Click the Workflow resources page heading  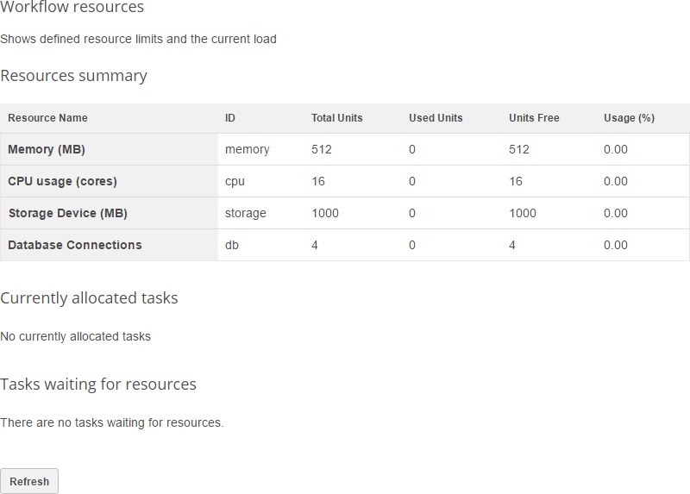pyautogui.click(x=72, y=8)
